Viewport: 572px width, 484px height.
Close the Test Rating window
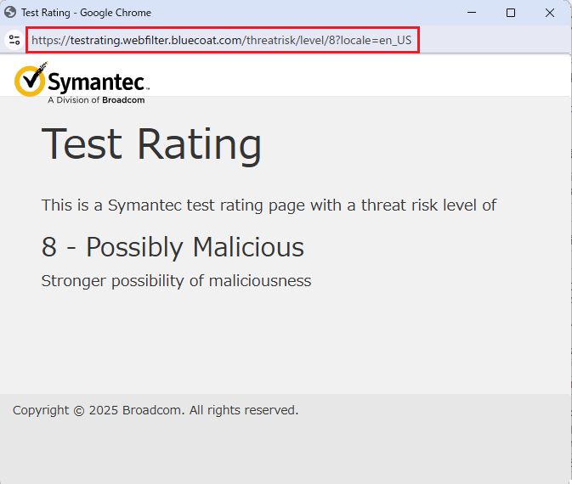(x=550, y=13)
